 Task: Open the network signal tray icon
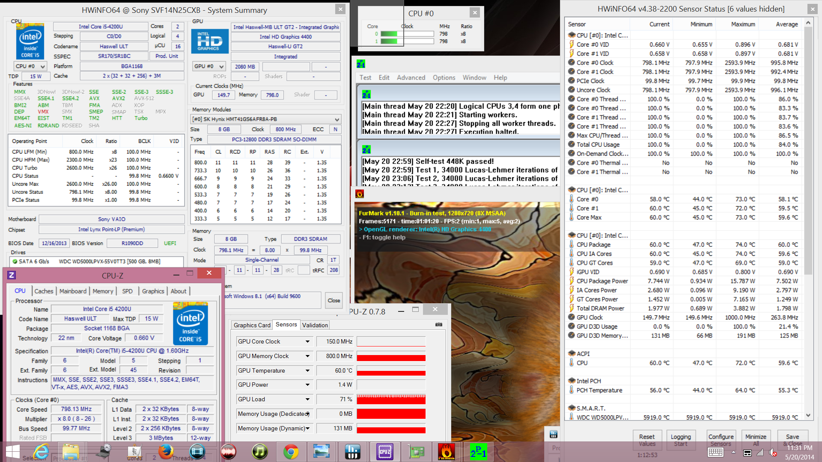pyautogui.click(x=760, y=453)
